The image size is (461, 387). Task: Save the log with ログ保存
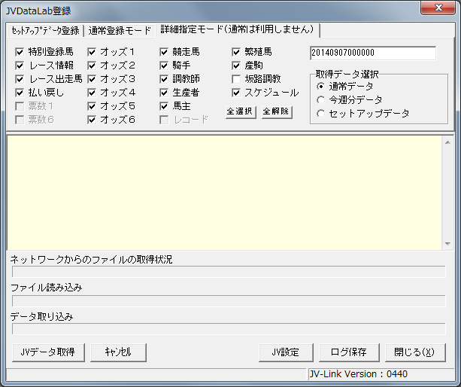click(x=349, y=352)
